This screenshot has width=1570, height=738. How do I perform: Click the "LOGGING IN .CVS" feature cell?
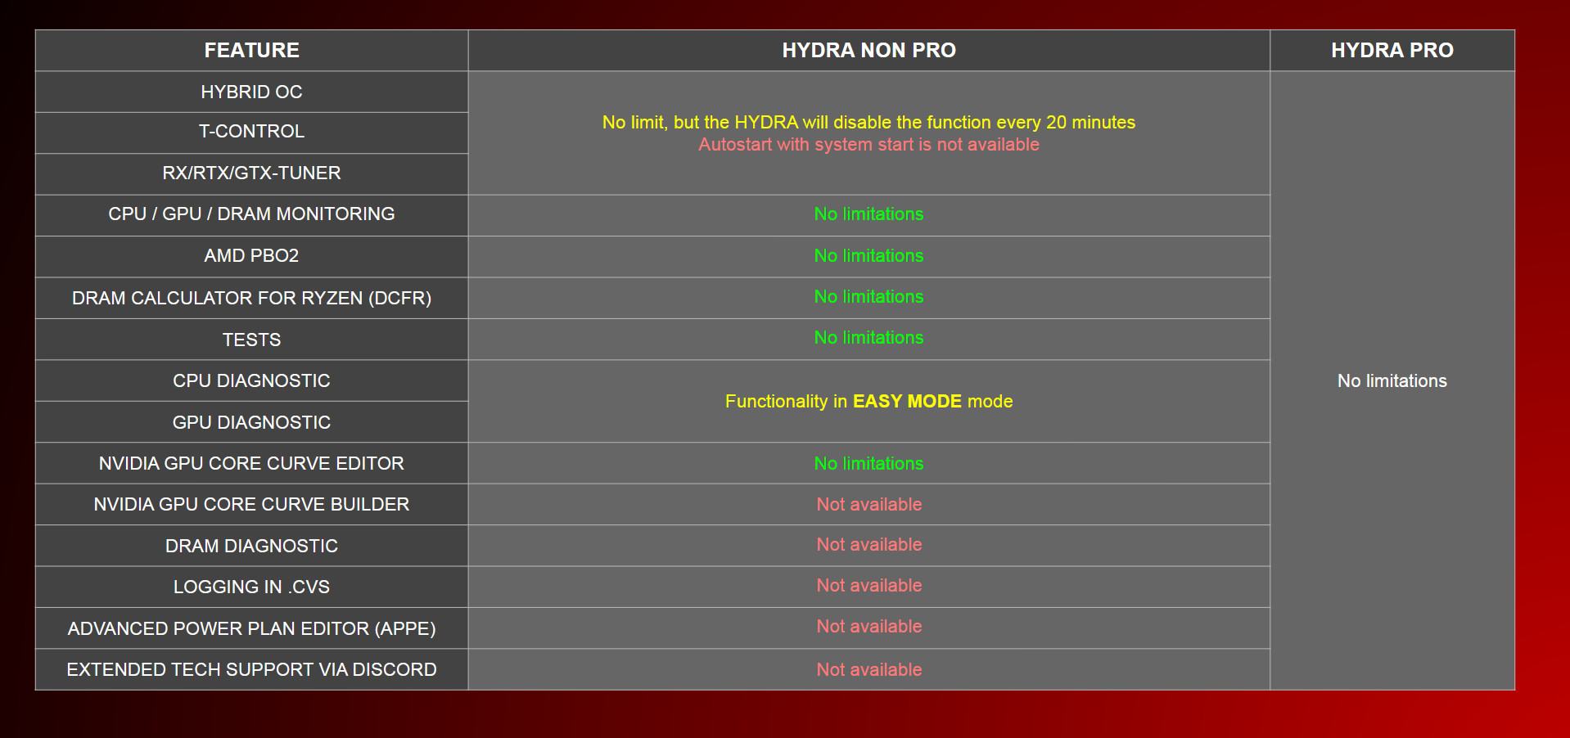coord(251,587)
